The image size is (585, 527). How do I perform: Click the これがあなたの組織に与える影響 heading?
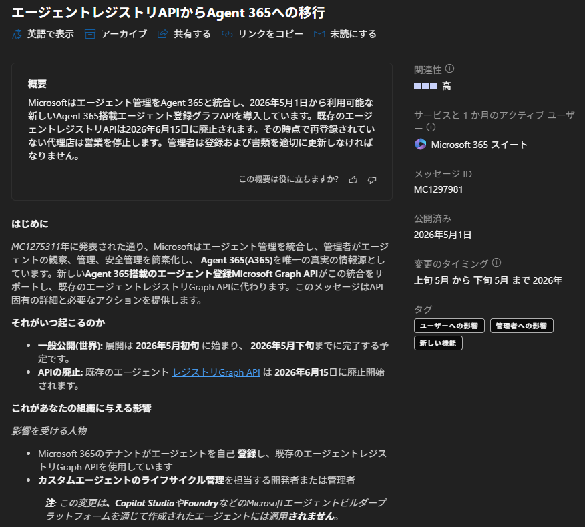(81, 408)
